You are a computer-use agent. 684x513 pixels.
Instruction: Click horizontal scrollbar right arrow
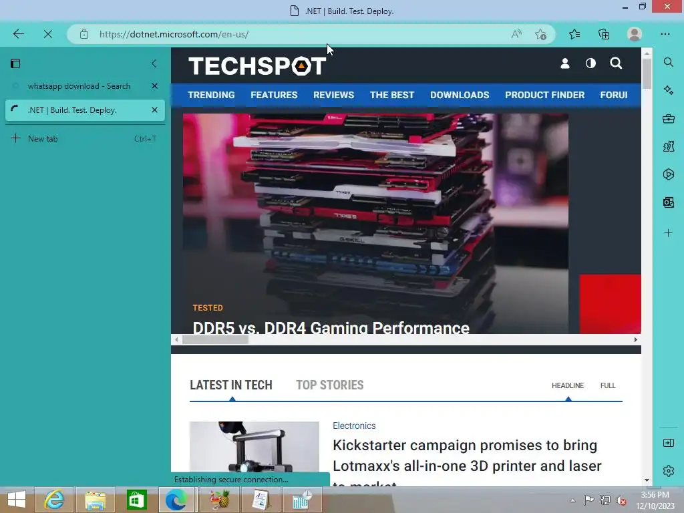(x=636, y=340)
